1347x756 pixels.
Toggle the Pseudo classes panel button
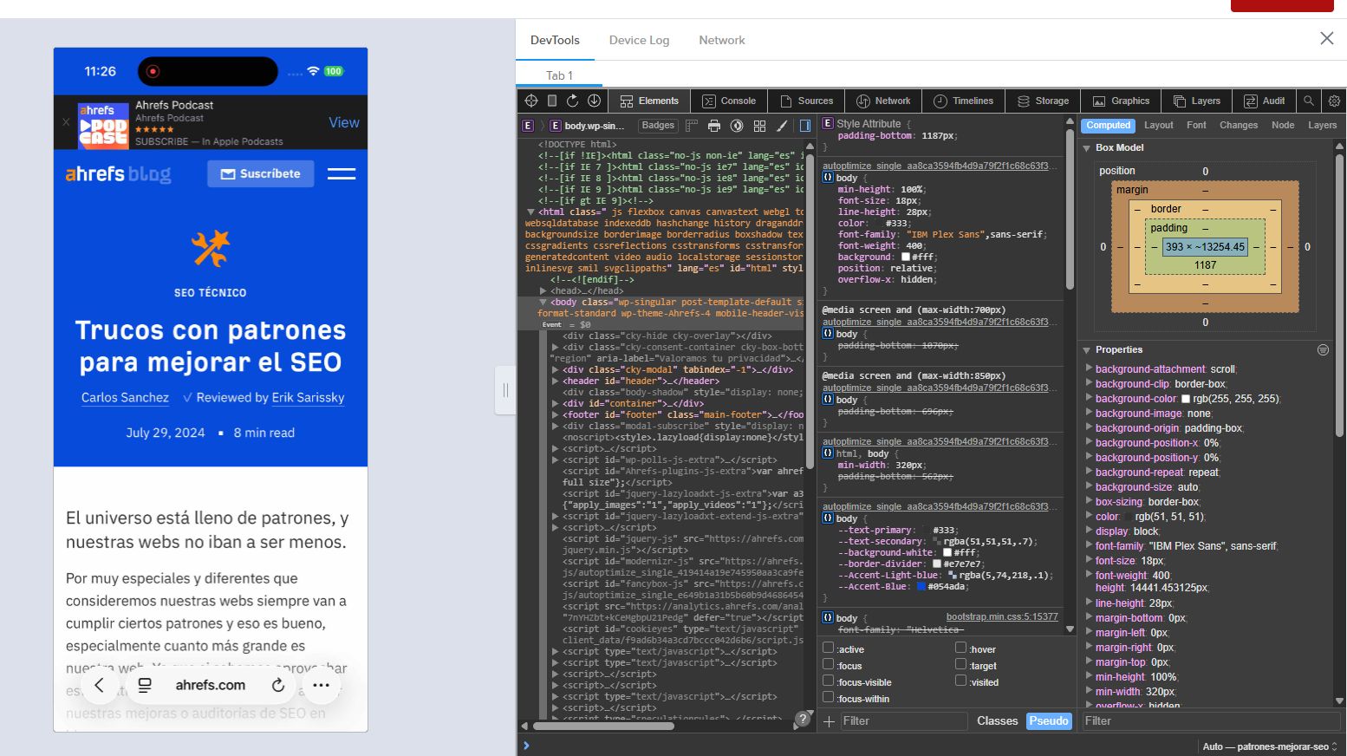tap(1049, 721)
